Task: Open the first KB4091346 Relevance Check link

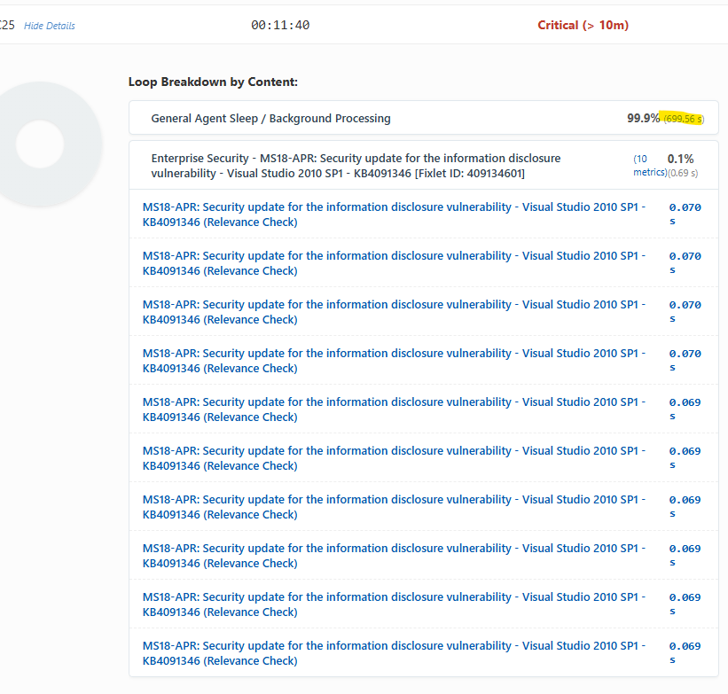Action: 394,214
